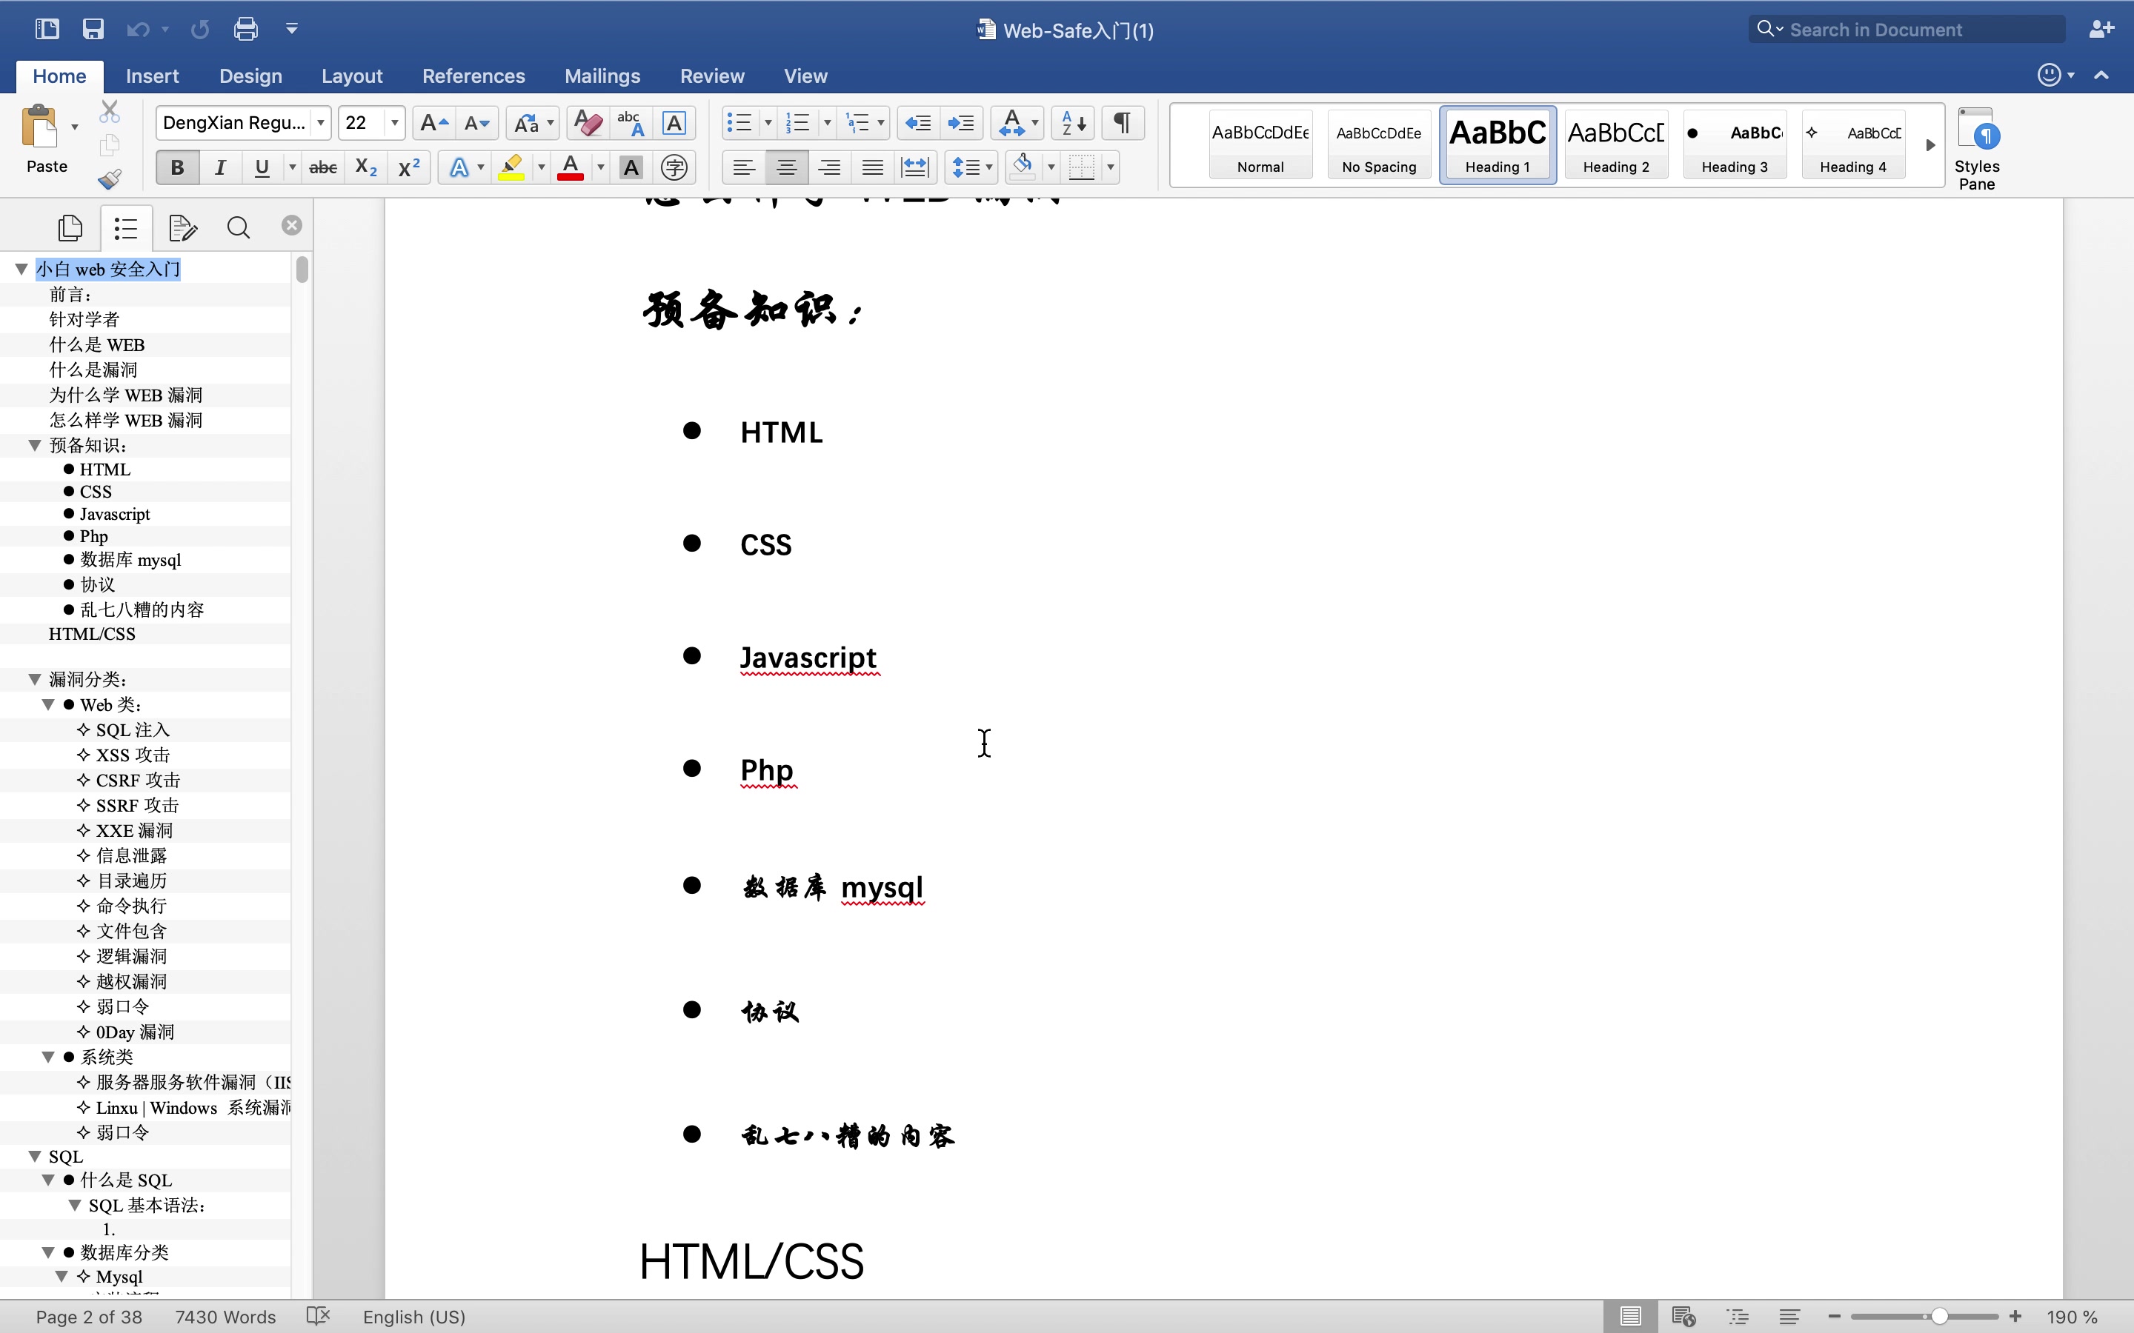Viewport: 2134px width, 1333px height.
Task: Collapse the 漏洞分类 outline section
Action: click(x=34, y=679)
